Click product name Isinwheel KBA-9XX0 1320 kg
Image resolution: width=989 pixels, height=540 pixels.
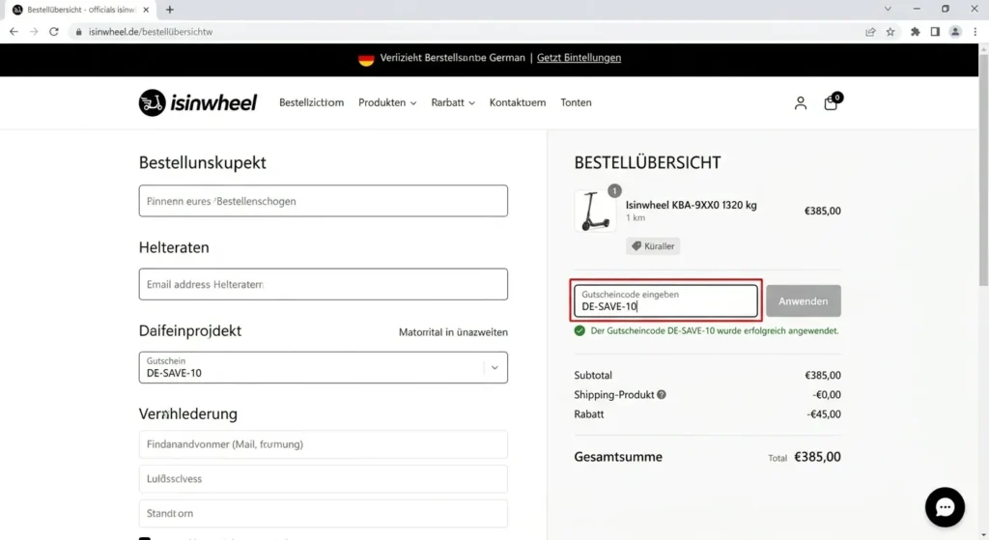coord(691,205)
